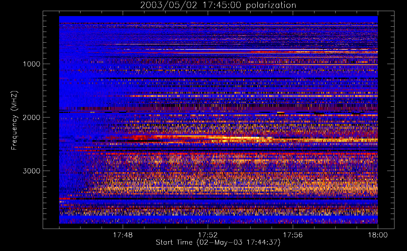Click the 17:48 time tick label

(123, 235)
